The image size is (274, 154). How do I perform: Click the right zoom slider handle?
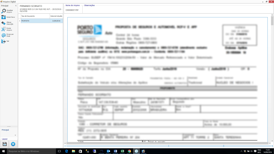pyautogui.click(x=223, y=146)
